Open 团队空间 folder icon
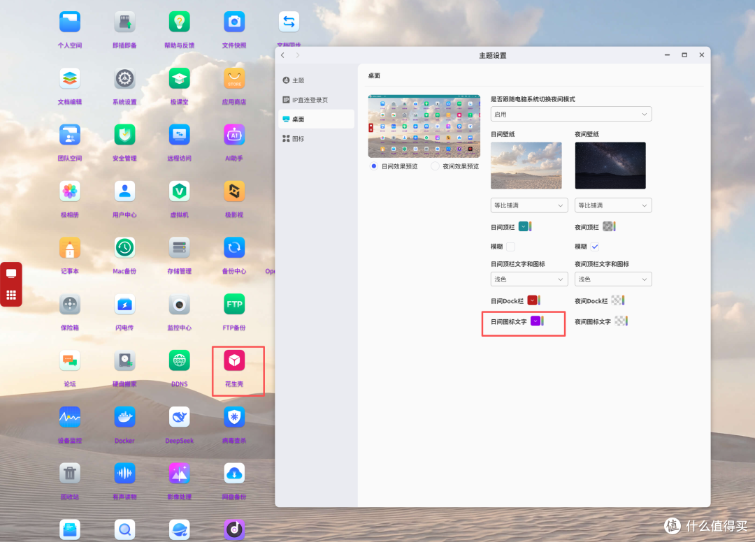Screen dimensions: 755x542 point(70,135)
